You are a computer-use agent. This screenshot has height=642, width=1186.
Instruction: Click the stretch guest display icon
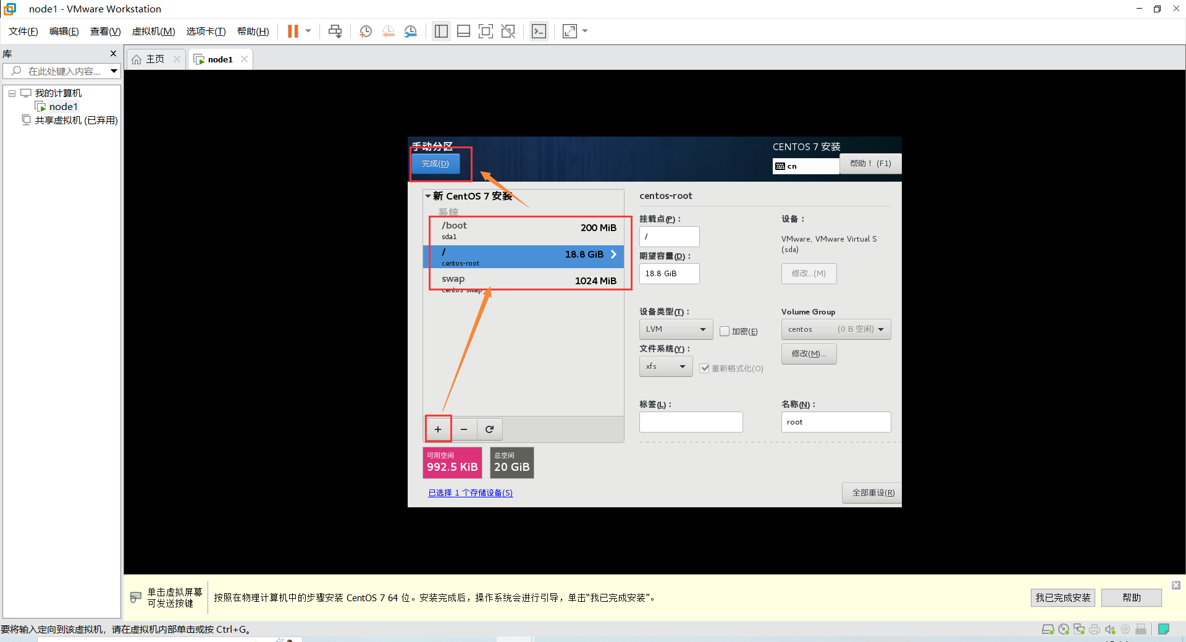pyautogui.click(x=570, y=31)
